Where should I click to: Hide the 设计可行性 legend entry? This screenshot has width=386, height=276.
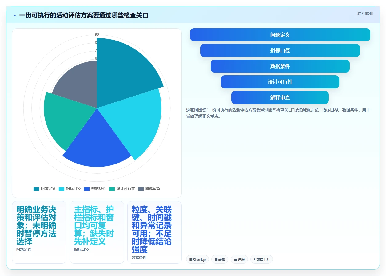coord(122,189)
